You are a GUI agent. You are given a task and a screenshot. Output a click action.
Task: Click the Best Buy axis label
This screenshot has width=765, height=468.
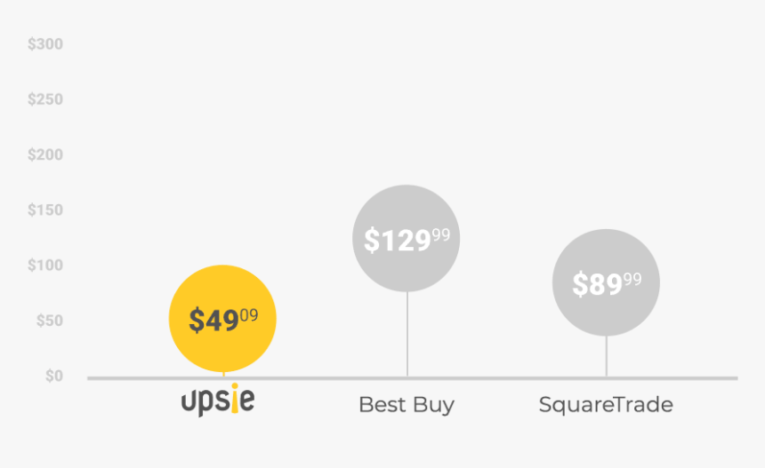407,405
